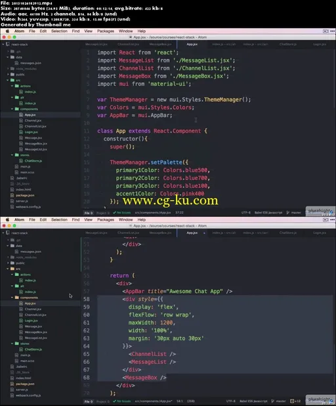This screenshot has width=336, height=406.
Task: Click package.json file icon in bottom tree
Action: [x=12, y=384]
